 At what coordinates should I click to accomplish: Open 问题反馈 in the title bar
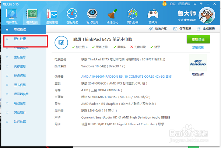click(184, 4)
